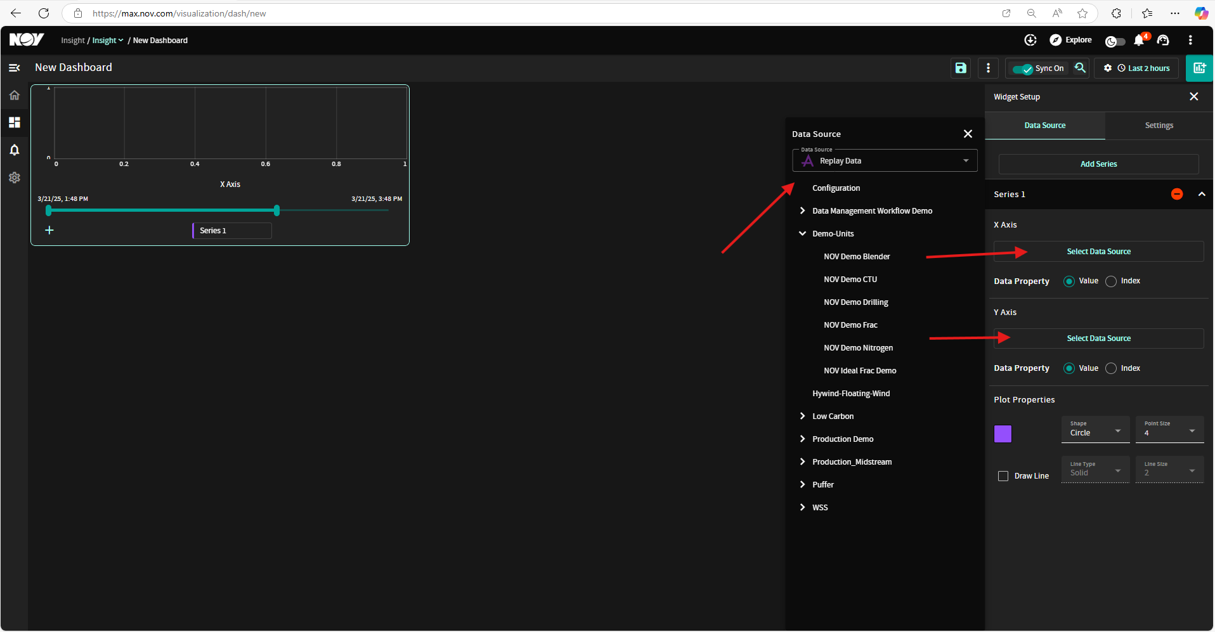Open browser extensions puzzle icon
Viewport: 1215px width, 632px height.
pos(1116,13)
